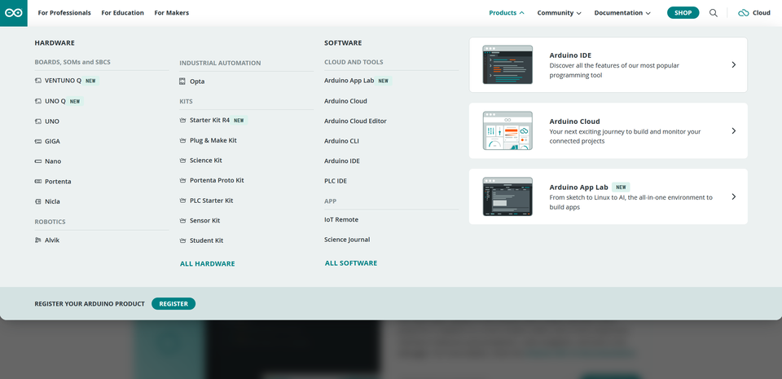Click the UNO Q board icon

click(38, 101)
